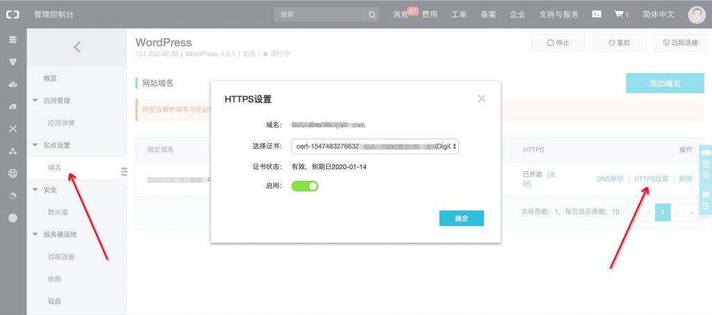Select 磁盘 in the sidebar

[x=54, y=301]
